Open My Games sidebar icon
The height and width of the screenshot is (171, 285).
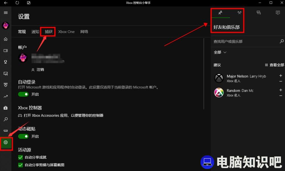point(6,51)
